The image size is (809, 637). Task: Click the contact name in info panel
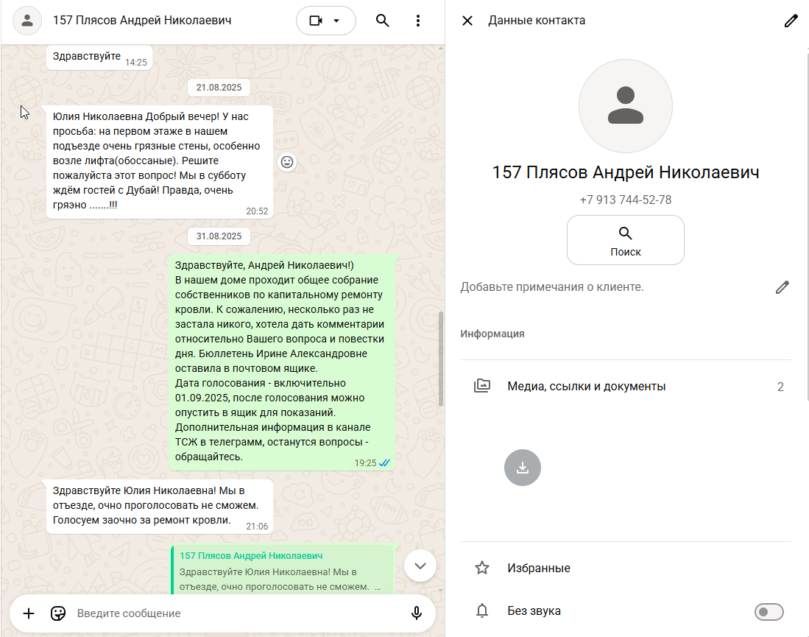click(x=625, y=172)
